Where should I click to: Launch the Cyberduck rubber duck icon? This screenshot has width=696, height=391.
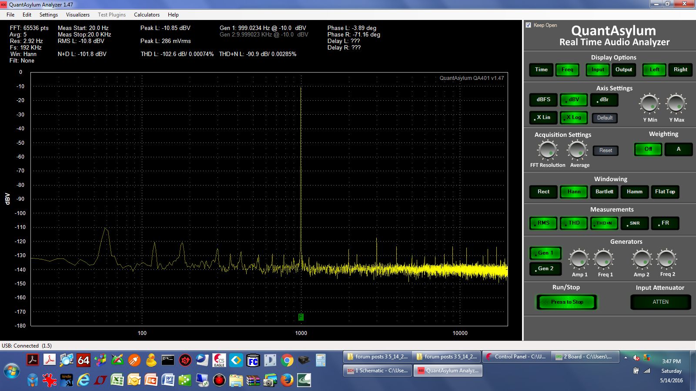click(x=151, y=360)
